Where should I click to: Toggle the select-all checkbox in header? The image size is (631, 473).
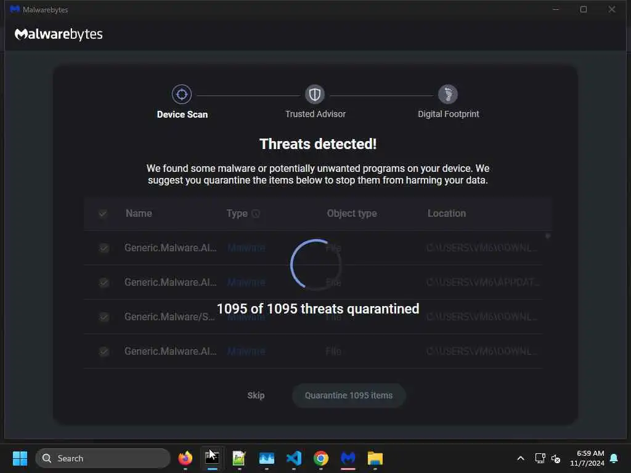103,214
